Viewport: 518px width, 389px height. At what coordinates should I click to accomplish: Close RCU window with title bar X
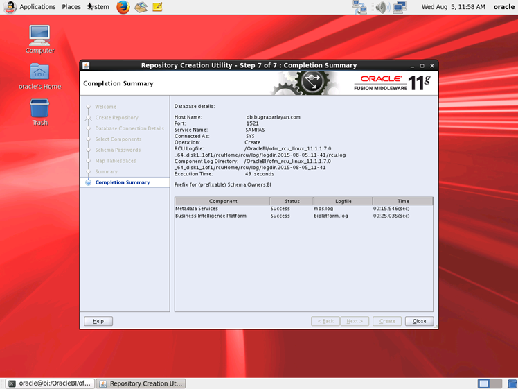click(x=431, y=66)
